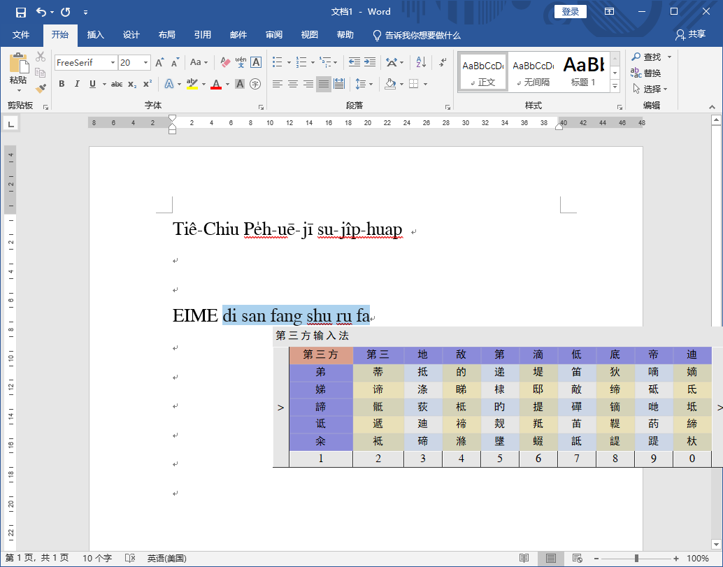This screenshot has height=567, width=723.
Task: Center the paragraph text
Action: (x=293, y=84)
